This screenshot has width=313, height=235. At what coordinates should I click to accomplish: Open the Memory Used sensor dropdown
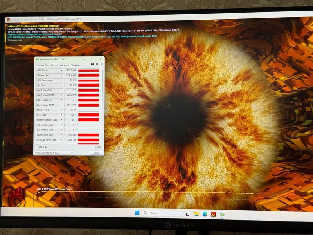[61, 110]
